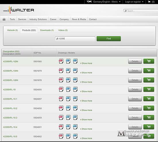The image size is (158, 142).
Task: Add A3399XPL-1/4IN to cart
Action: tap(149, 70)
